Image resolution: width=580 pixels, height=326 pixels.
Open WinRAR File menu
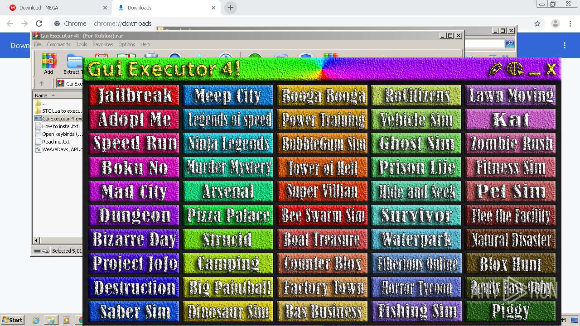38,44
